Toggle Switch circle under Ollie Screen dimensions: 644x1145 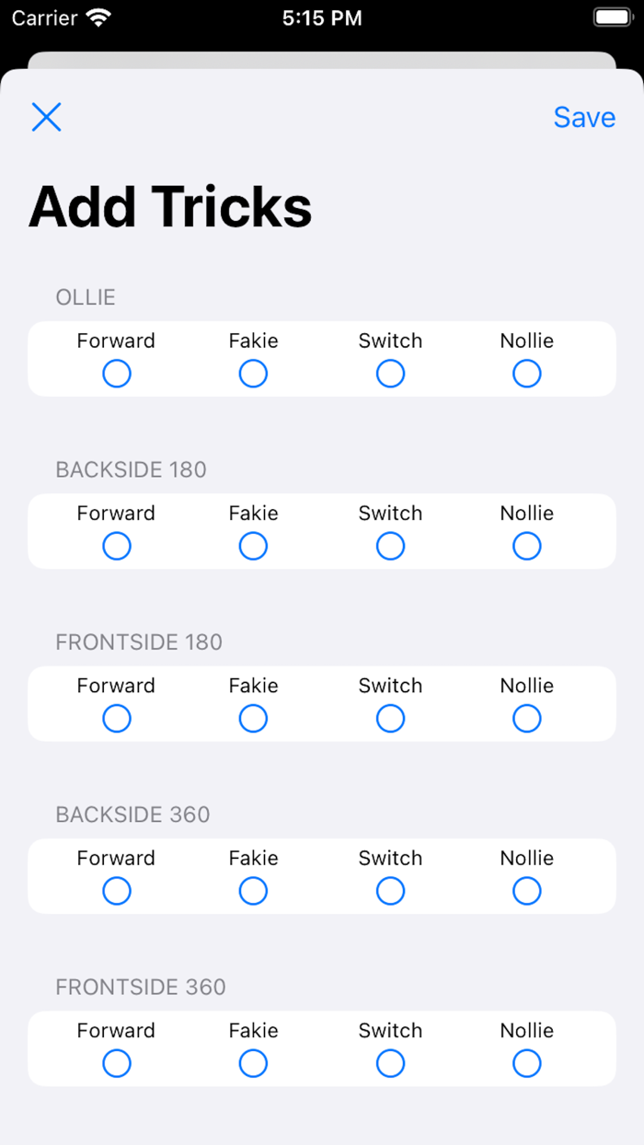(x=390, y=374)
